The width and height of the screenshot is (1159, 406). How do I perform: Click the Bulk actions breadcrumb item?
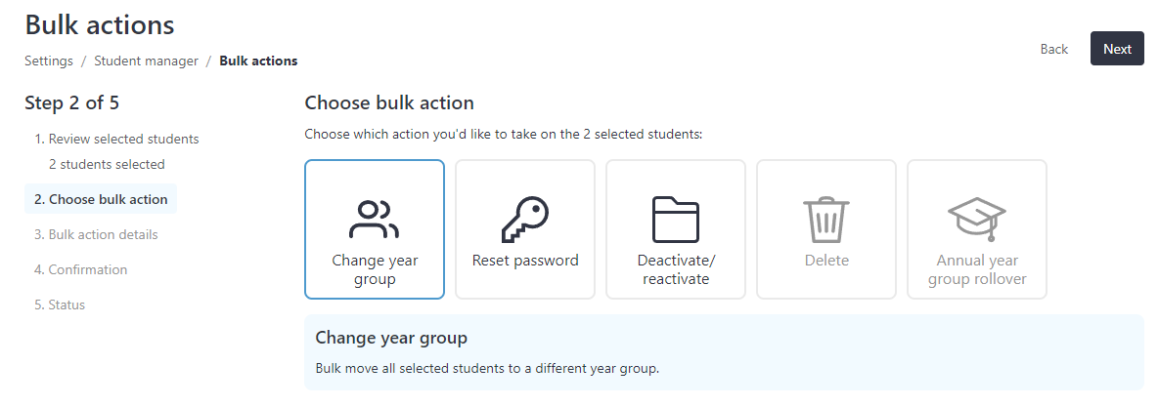coord(259,61)
